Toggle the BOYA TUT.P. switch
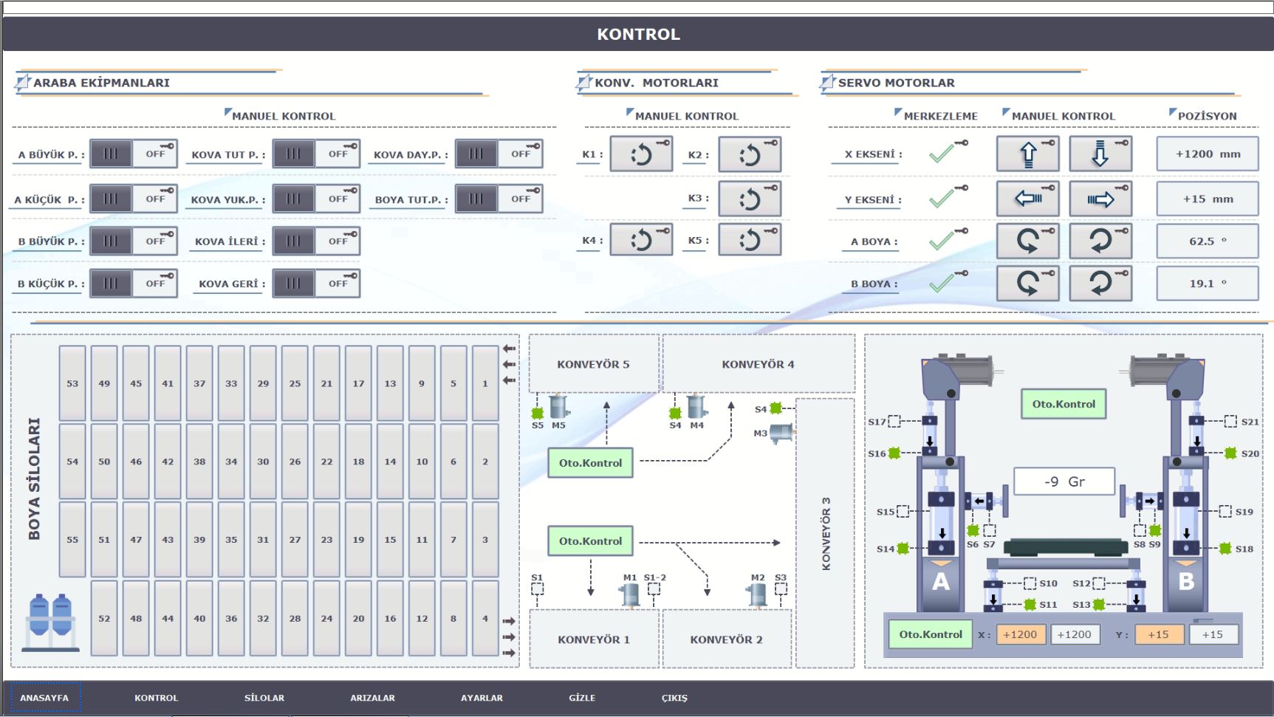 pos(499,199)
